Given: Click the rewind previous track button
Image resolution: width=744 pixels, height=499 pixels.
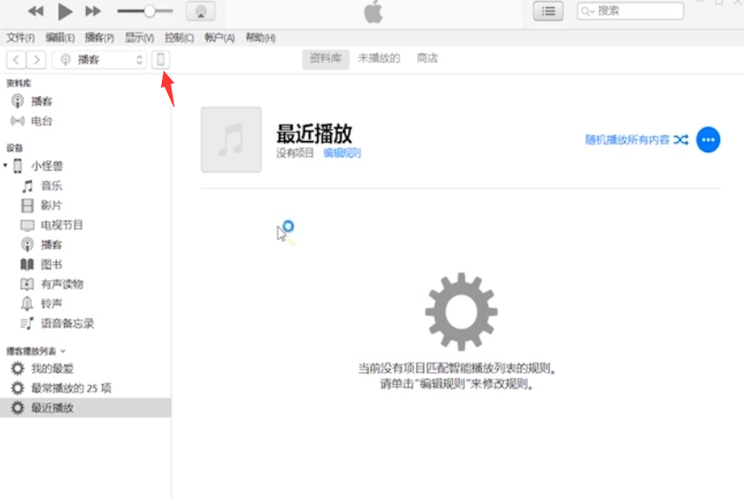Looking at the screenshot, I should pos(35,11).
